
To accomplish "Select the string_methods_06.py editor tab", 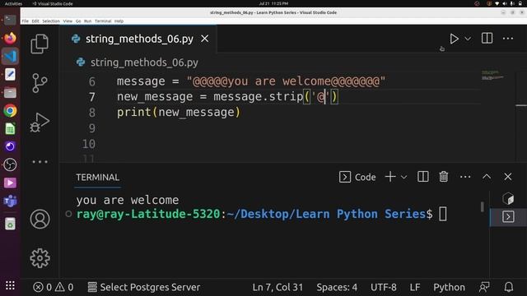I will (x=138, y=39).
